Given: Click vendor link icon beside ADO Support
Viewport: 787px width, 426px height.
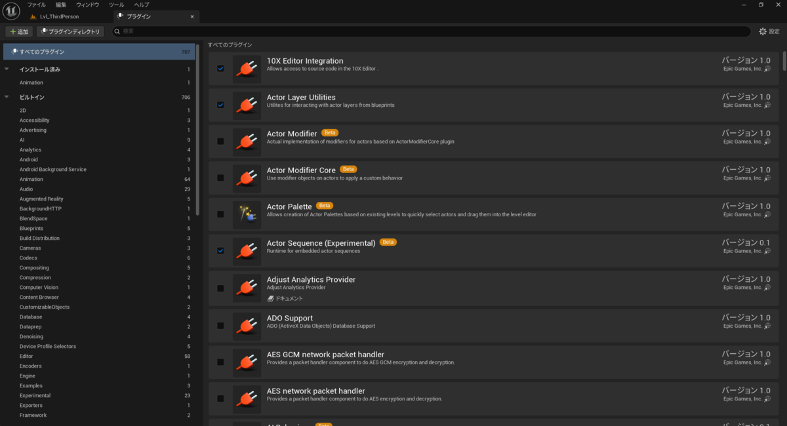Looking at the screenshot, I should point(767,326).
